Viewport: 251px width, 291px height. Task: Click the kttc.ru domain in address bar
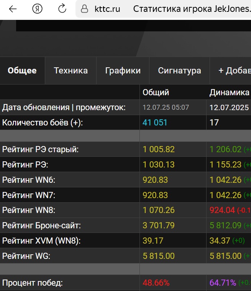[x=107, y=9]
